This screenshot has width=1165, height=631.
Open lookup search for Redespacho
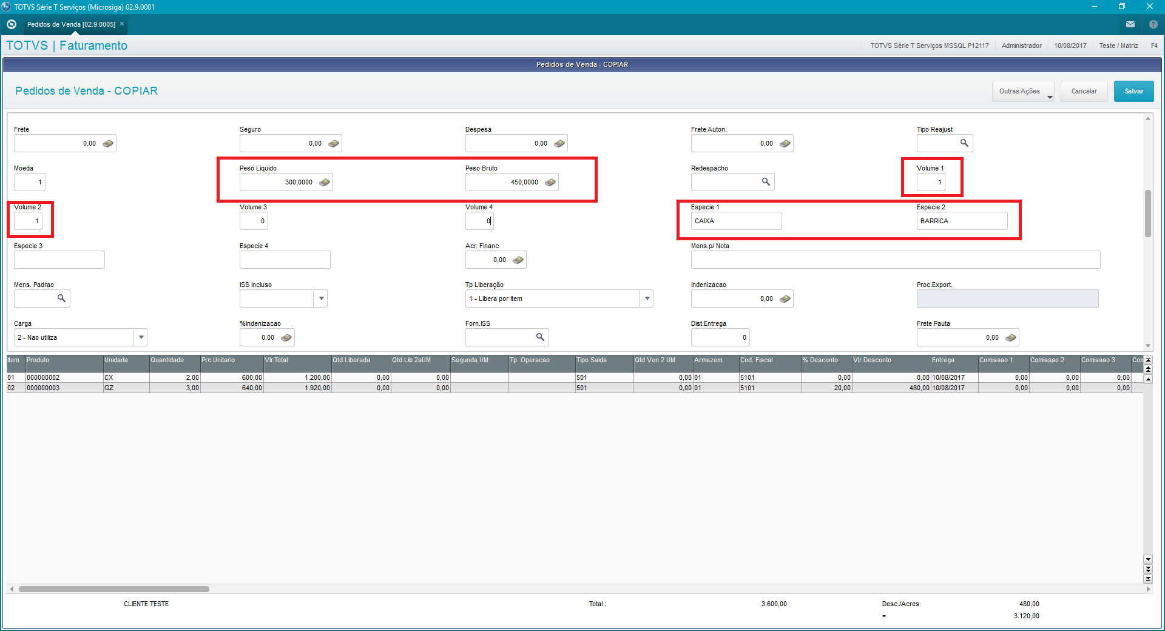pos(766,182)
